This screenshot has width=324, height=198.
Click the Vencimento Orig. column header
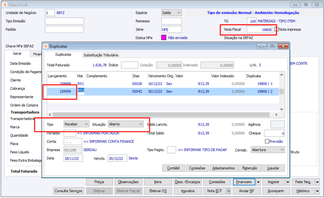[161, 76]
